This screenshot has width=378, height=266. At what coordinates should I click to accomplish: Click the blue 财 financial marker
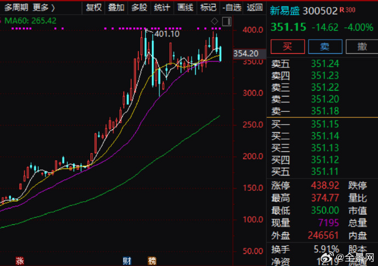[x=127, y=261]
